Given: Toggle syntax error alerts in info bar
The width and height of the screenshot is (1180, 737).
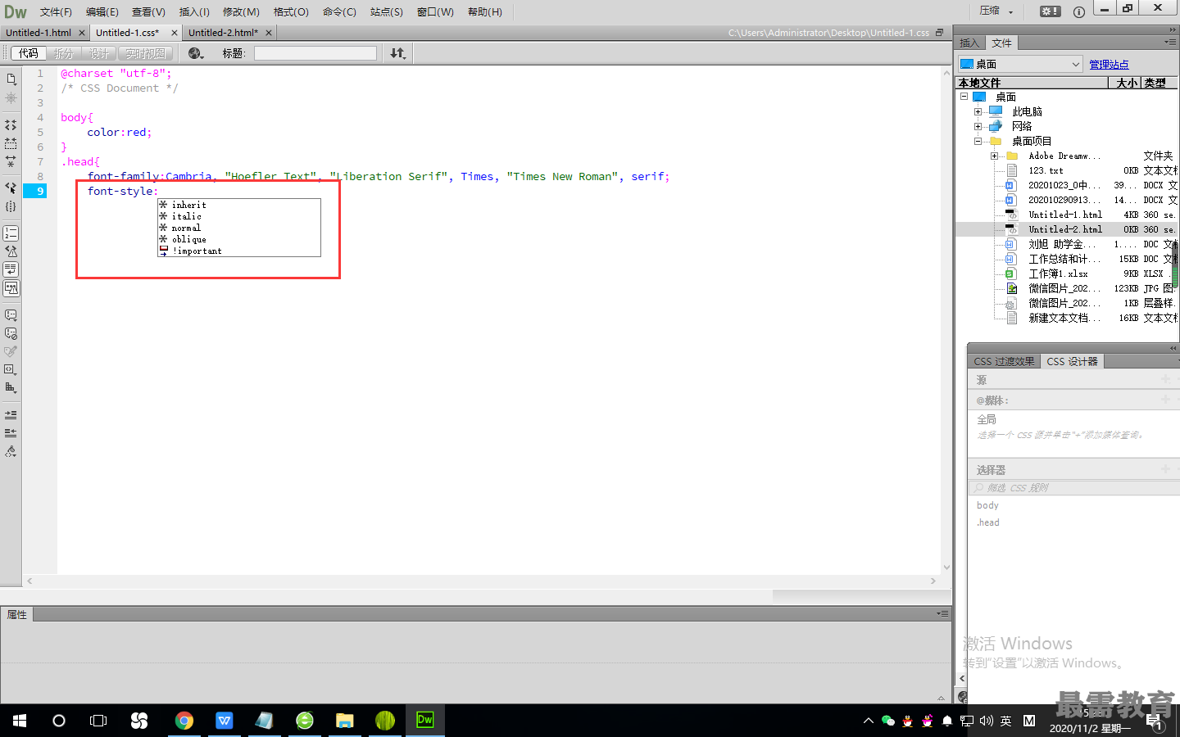Looking at the screenshot, I should pyautogui.click(x=11, y=288).
